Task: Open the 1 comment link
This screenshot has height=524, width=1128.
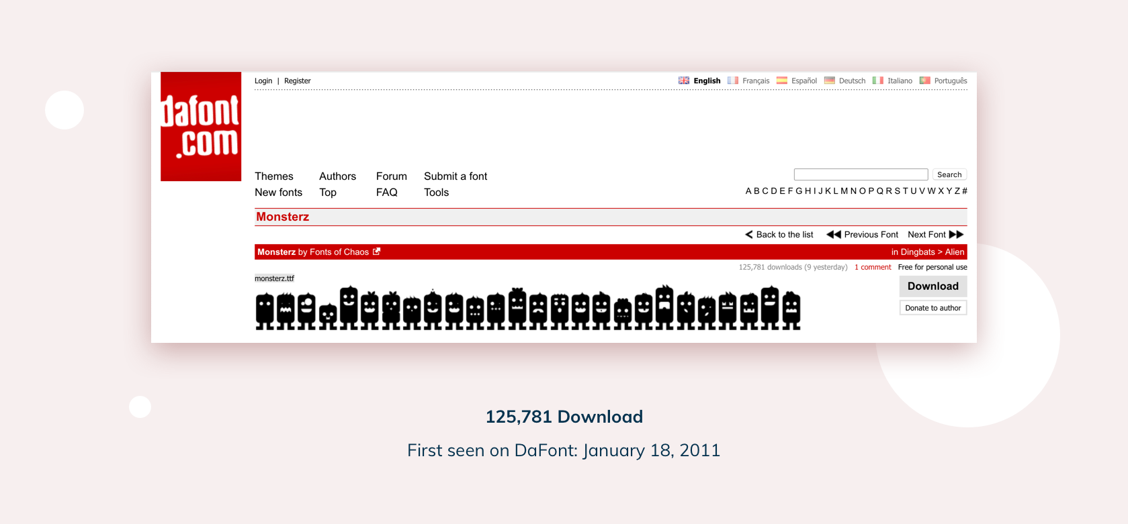Action: tap(873, 267)
